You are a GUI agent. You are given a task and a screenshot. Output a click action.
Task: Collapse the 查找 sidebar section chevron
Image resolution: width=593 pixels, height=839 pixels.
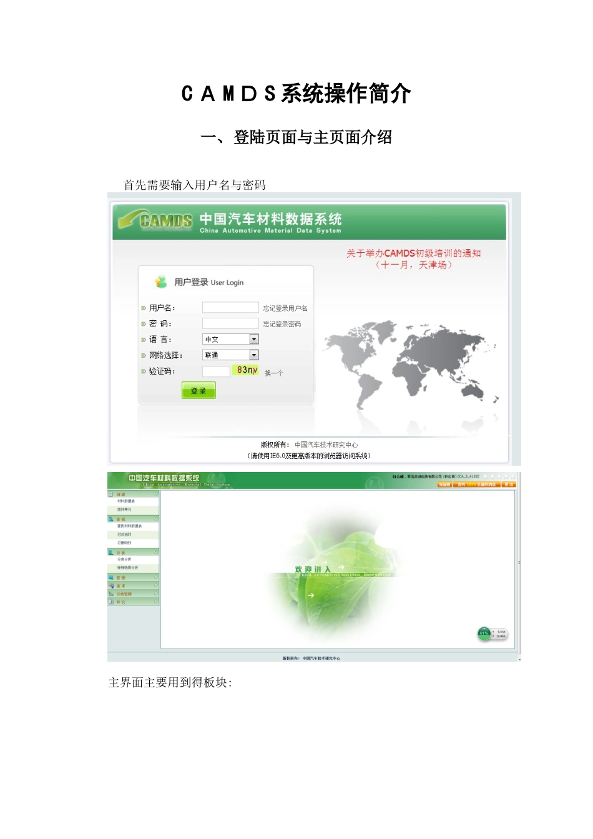[x=155, y=519]
